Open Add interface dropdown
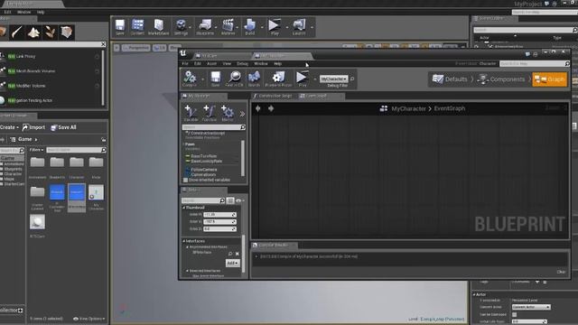The width and height of the screenshot is (578, 325). point(233,263)
